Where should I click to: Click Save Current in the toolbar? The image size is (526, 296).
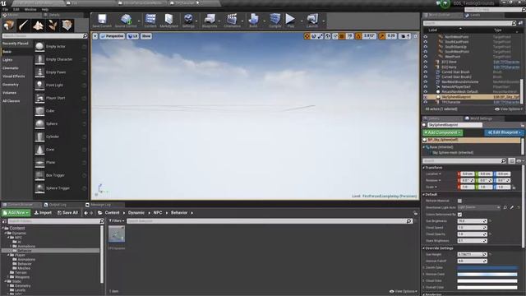tap(102, 21)
